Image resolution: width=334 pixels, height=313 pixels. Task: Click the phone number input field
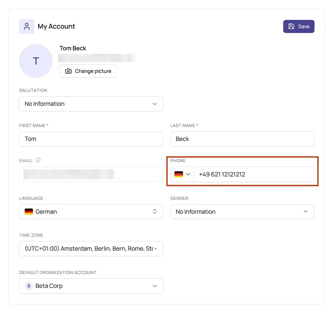point(254,174)
